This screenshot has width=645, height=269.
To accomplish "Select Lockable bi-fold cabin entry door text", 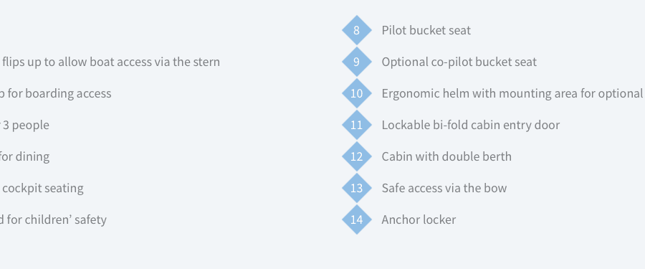I will (x=471, y=125).
